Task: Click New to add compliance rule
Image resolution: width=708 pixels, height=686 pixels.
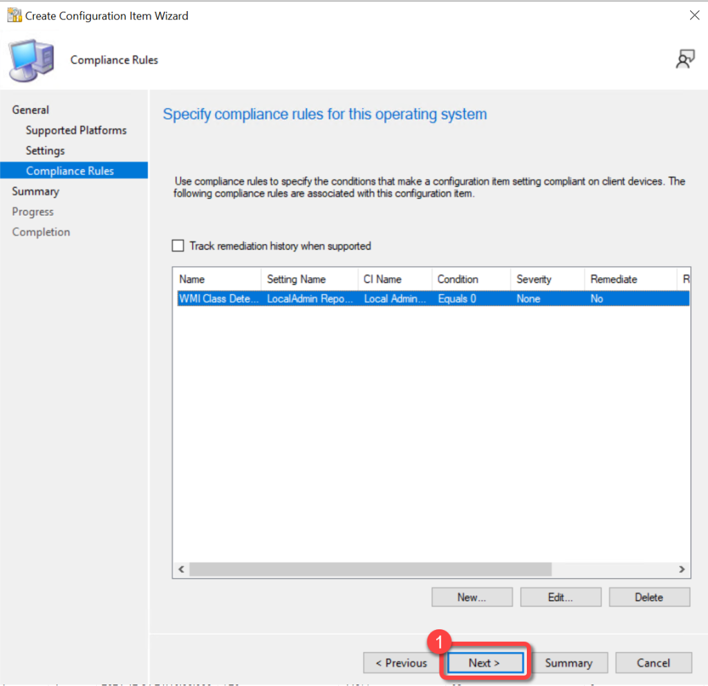Action: tap(472, 597)
